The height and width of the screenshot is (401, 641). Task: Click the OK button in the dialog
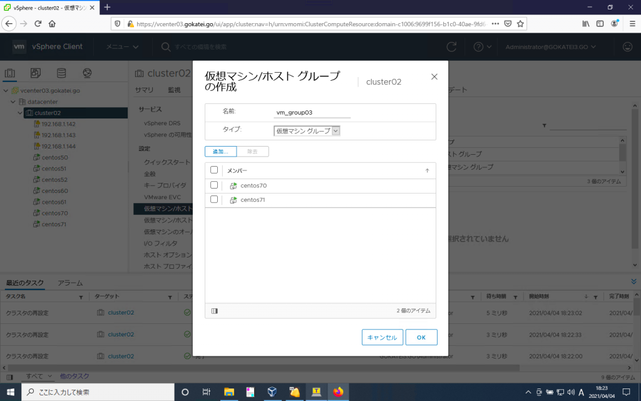point(421,336)
